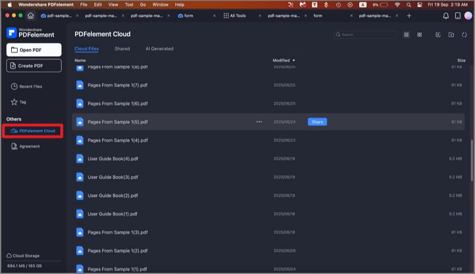
Task: Open the Wi-Fi status menu
Action: (397, 4)
